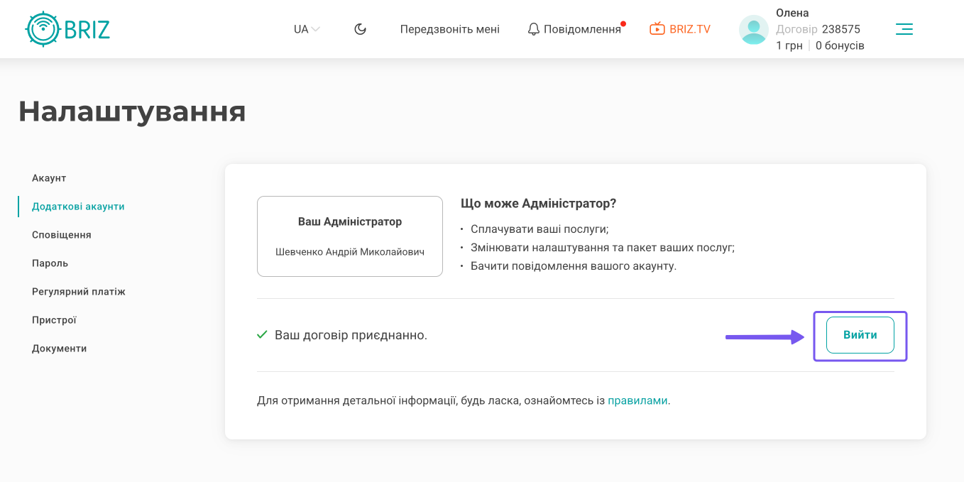Go to "Пароль" settings section
This screenshot has width=964, height=482.
(50, 263)
